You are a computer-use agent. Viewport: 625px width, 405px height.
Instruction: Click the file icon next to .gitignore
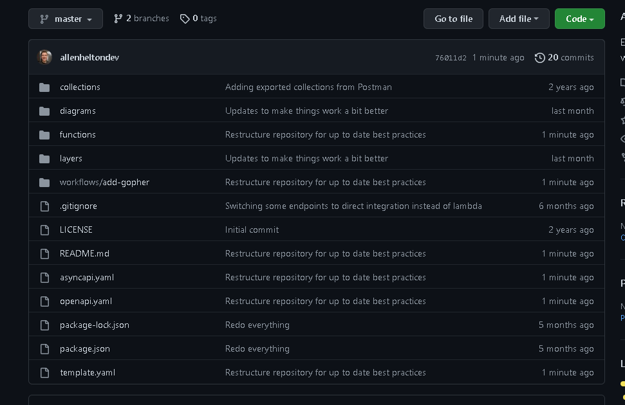tap(44, 206)
